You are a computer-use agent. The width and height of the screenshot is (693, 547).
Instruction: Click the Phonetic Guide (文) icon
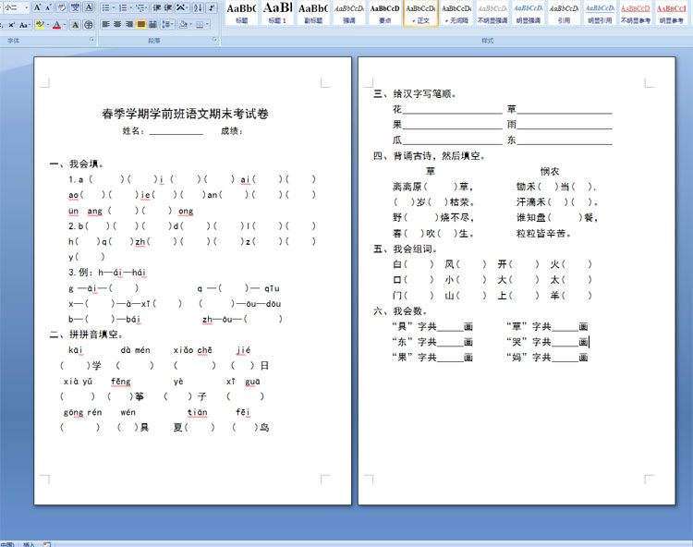[76, 7]
